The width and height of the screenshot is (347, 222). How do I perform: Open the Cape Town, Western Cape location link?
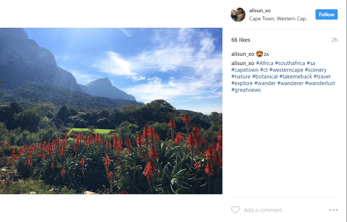coord(279,18)
